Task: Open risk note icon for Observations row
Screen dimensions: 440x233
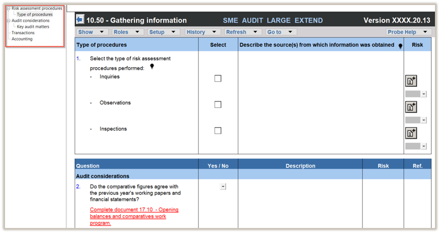Action: click(x=411, y=107)
